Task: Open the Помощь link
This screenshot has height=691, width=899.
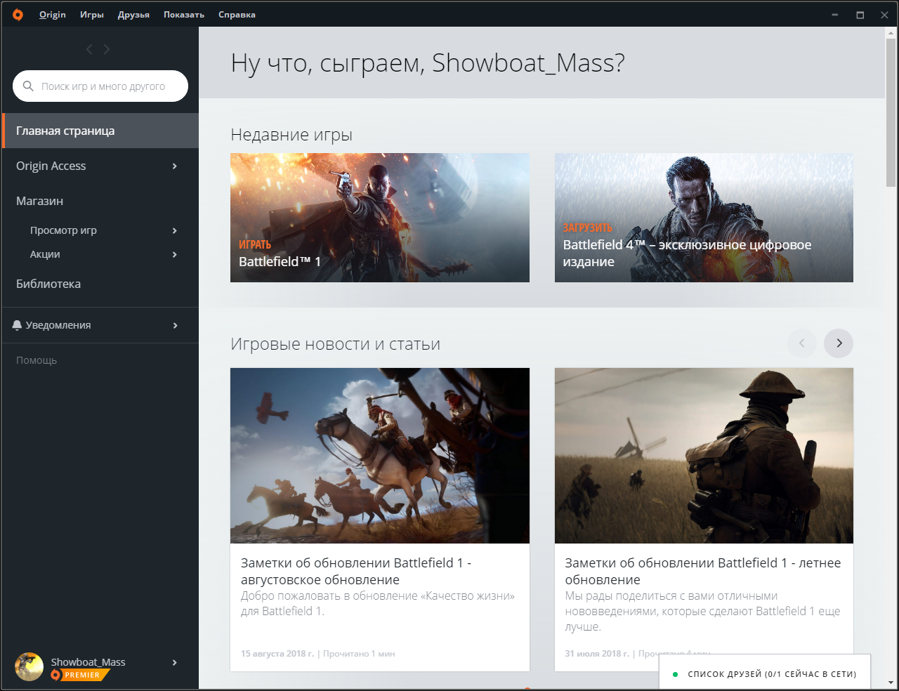Action: [x=37, y=360]
